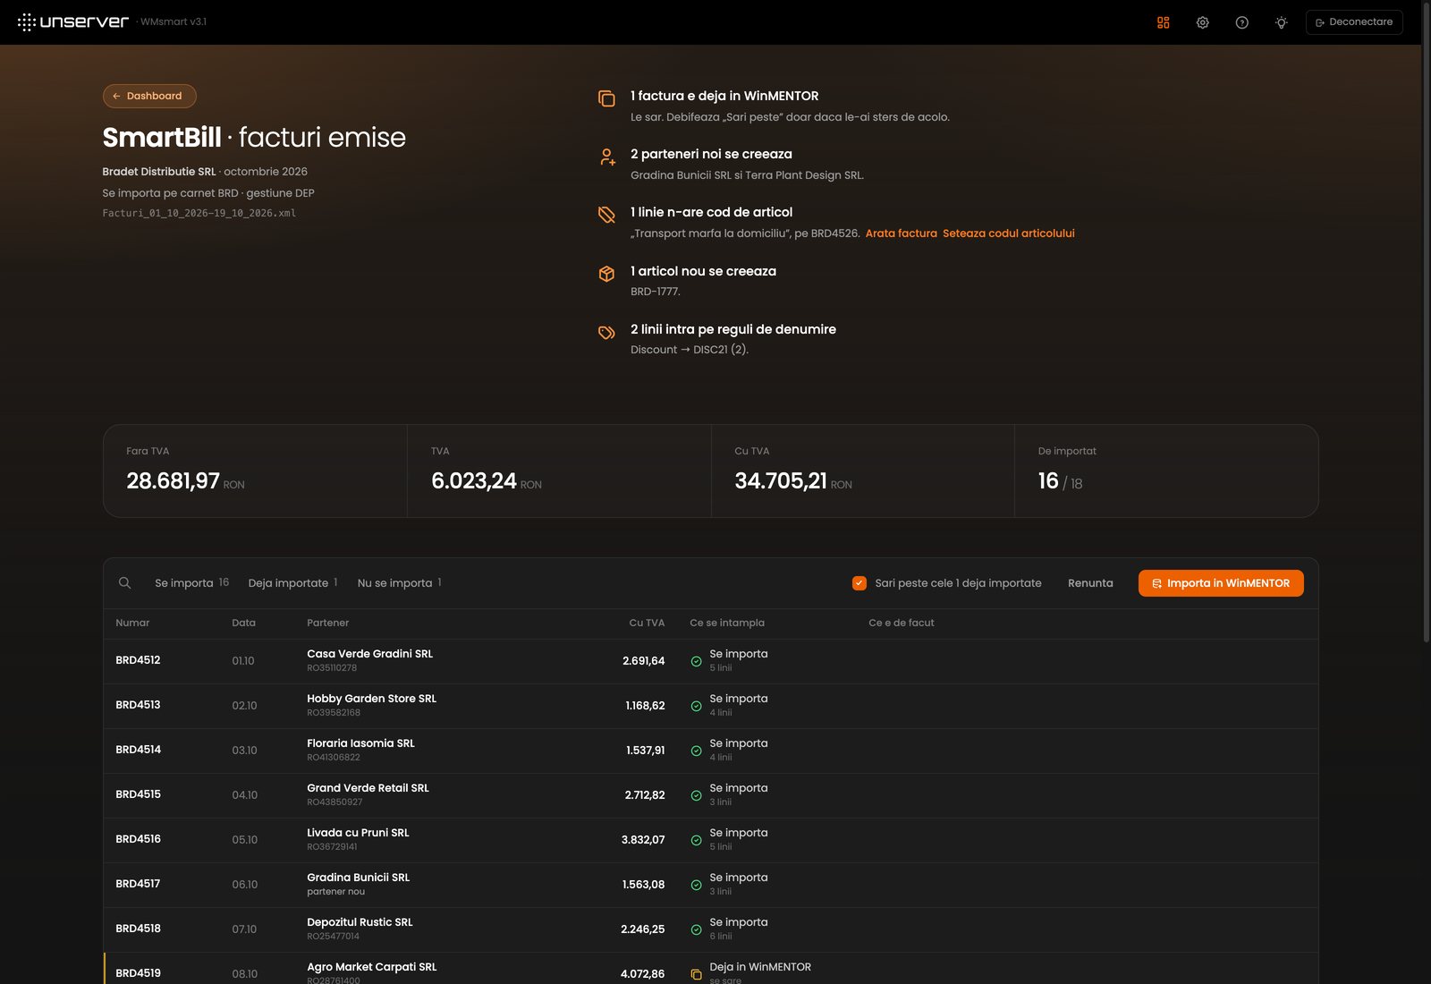Click the new partners person-plus icon
Image resolution: width=1431 pixels, height=984 pixels.
coord(606,157)
